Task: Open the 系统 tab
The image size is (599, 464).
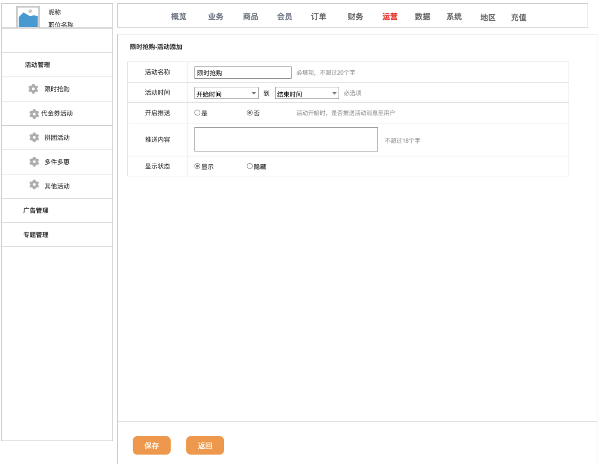Action: point(454,17)
